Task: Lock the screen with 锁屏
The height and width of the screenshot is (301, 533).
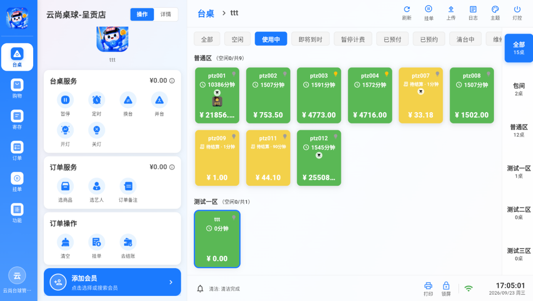Action: [446, 289]
